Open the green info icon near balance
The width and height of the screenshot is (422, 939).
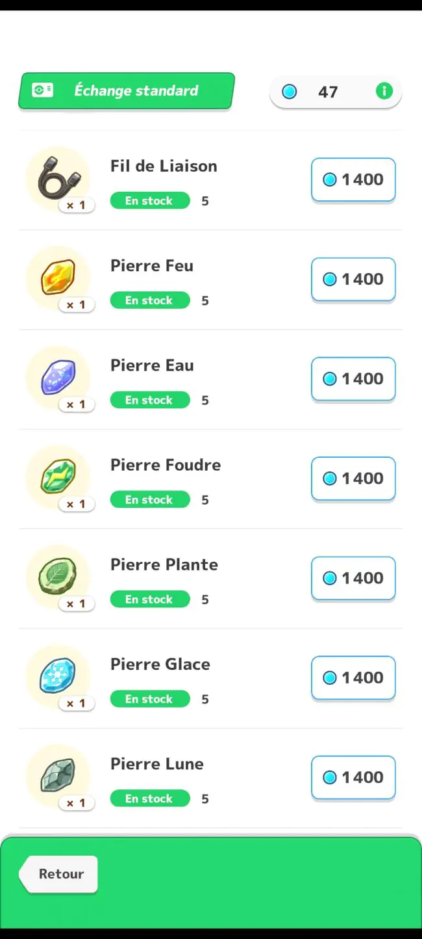[384, 91]
